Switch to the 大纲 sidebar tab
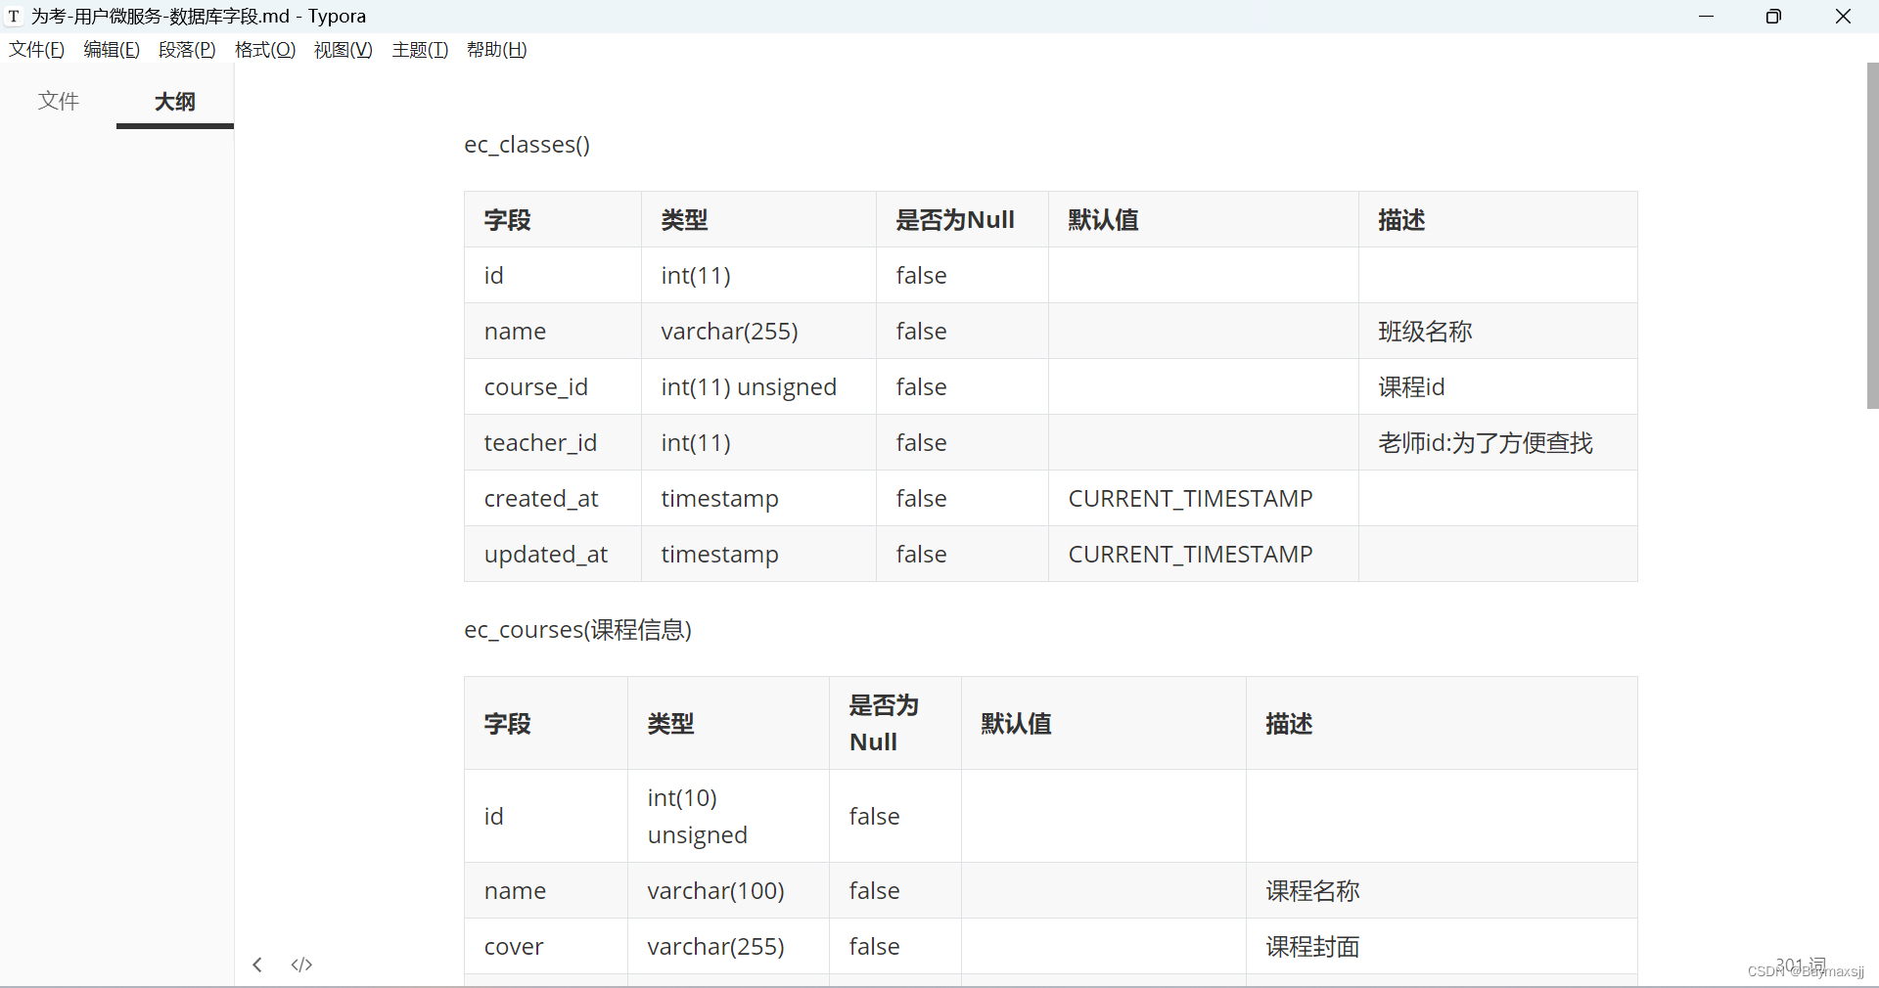Image resolution: width=1879 pixels, height=988 pixels. point(175,101)
